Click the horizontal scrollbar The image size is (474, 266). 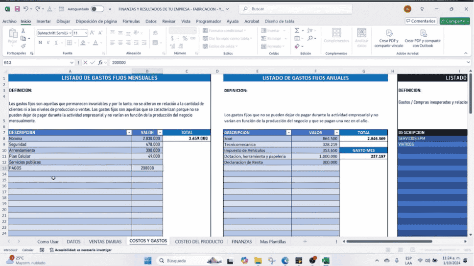click(x=389, y=242)
